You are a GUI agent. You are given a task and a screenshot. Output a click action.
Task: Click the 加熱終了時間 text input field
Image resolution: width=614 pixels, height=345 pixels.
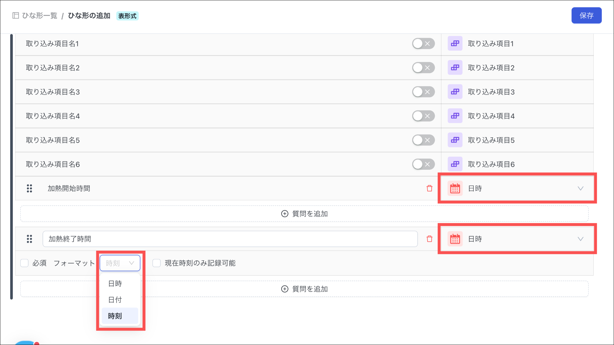click(230, 239)
